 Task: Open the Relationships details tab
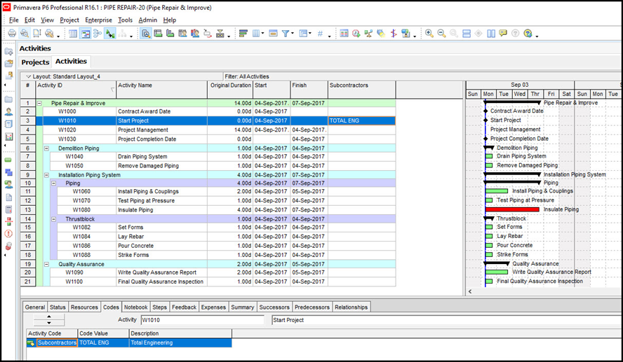coord(351,307)
